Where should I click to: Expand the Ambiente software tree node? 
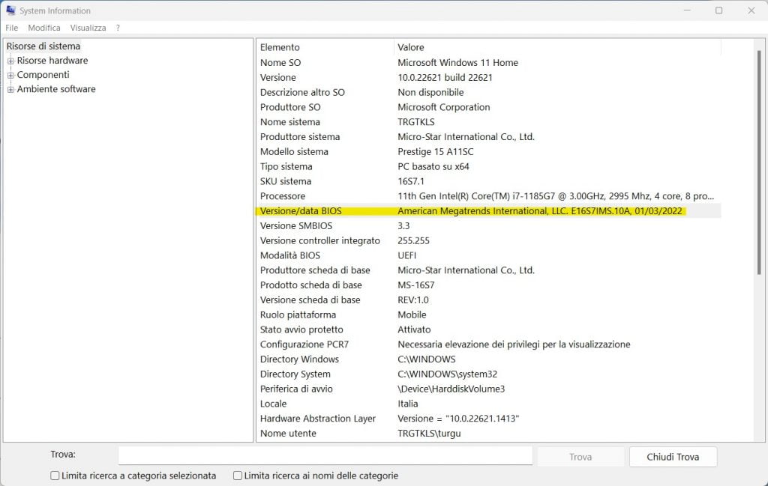tap(10, 89)
